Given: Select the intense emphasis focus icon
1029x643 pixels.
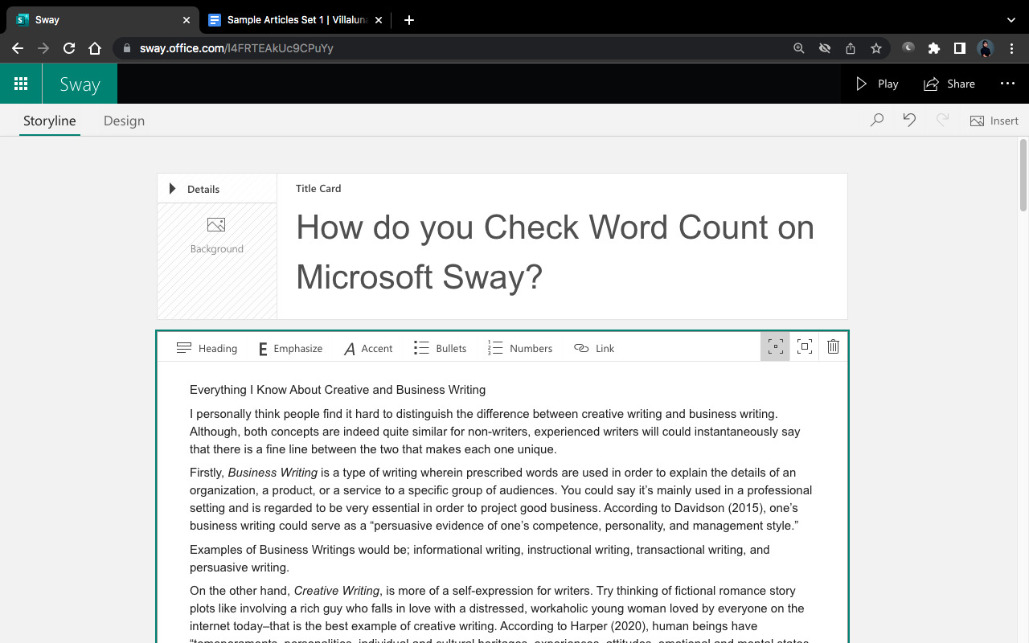Looking at the screenshot, I should 804,346.
